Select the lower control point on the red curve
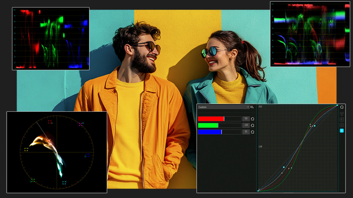353x198 pixels. (289, 169)
